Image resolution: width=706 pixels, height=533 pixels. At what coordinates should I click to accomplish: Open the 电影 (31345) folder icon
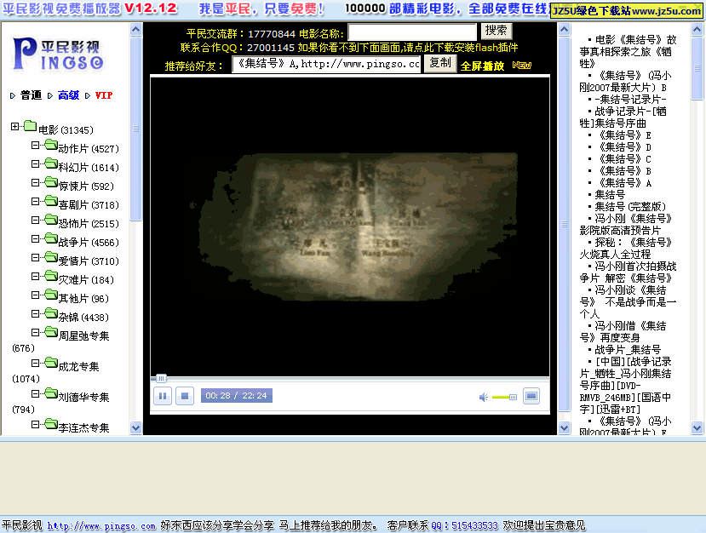30,126
